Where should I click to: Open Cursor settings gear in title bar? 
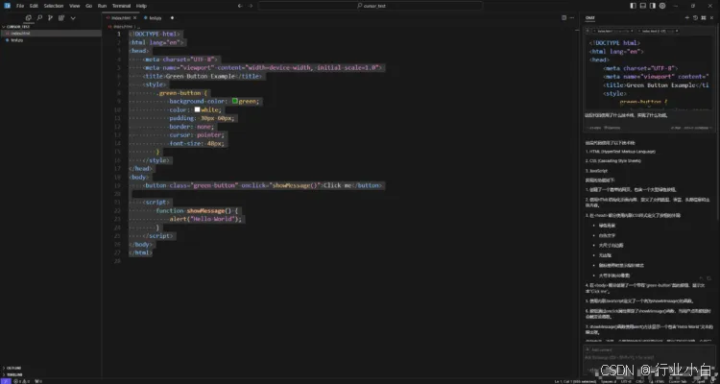pyautogui.click(x=662, y=6)
